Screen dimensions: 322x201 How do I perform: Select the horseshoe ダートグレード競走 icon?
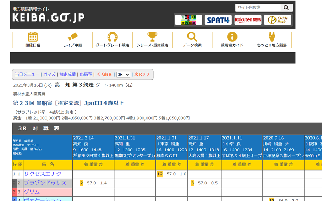coord(112,37)
